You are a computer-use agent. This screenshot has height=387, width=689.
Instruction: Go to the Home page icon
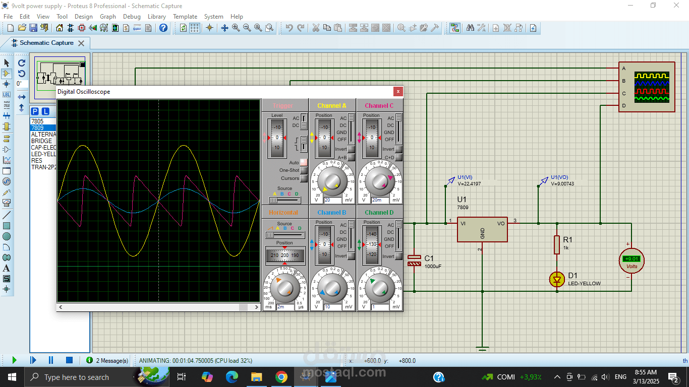pyautogui.click(x=60, y=28)
